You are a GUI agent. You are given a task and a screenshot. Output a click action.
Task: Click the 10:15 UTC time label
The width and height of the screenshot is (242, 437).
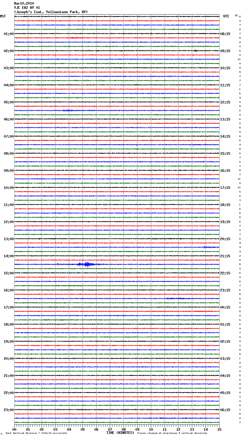[x=225, y=68]
